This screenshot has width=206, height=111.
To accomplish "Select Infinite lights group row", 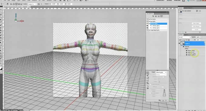I will (158, 24).
